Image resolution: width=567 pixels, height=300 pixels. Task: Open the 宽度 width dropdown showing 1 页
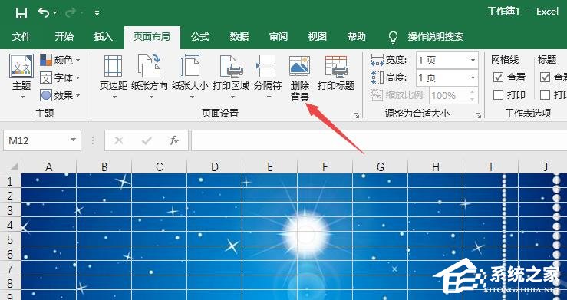(447, 60)
